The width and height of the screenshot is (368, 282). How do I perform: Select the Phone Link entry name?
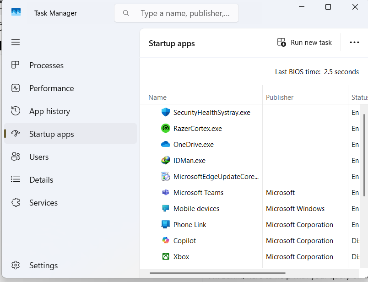click(189, 224)
